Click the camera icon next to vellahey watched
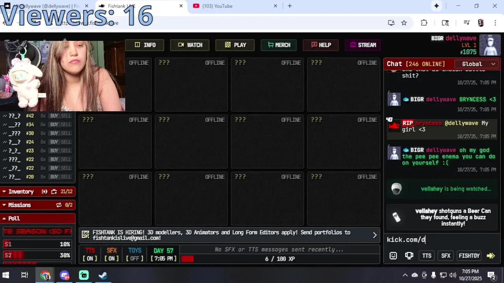This screenshot has height=283, width=504. [x=396, y=189]
